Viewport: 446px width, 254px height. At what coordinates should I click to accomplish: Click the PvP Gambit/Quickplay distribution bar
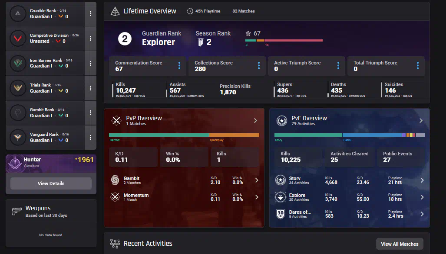tap(184, 135)
